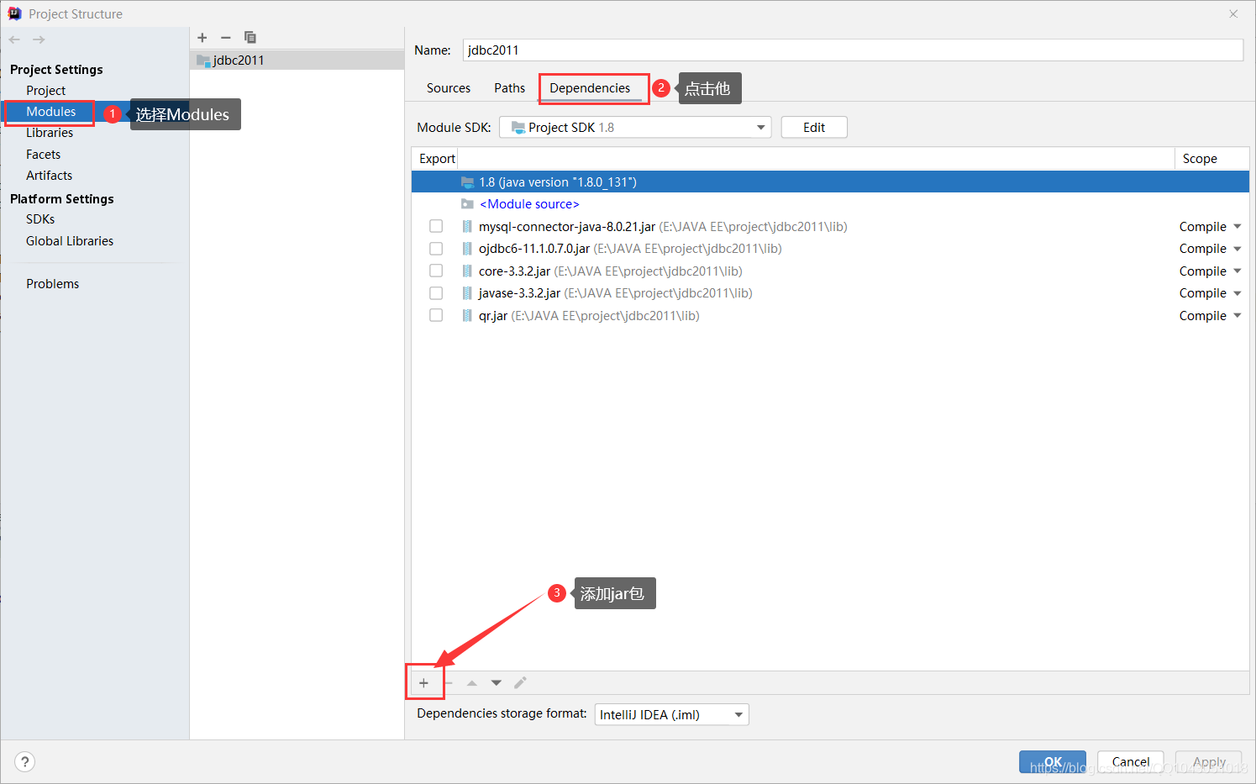Open the Module SDK dropdown
Screen dimensions: 1256x784
635,128
